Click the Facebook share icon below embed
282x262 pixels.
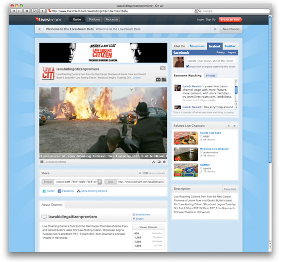(x=59, y=191)
